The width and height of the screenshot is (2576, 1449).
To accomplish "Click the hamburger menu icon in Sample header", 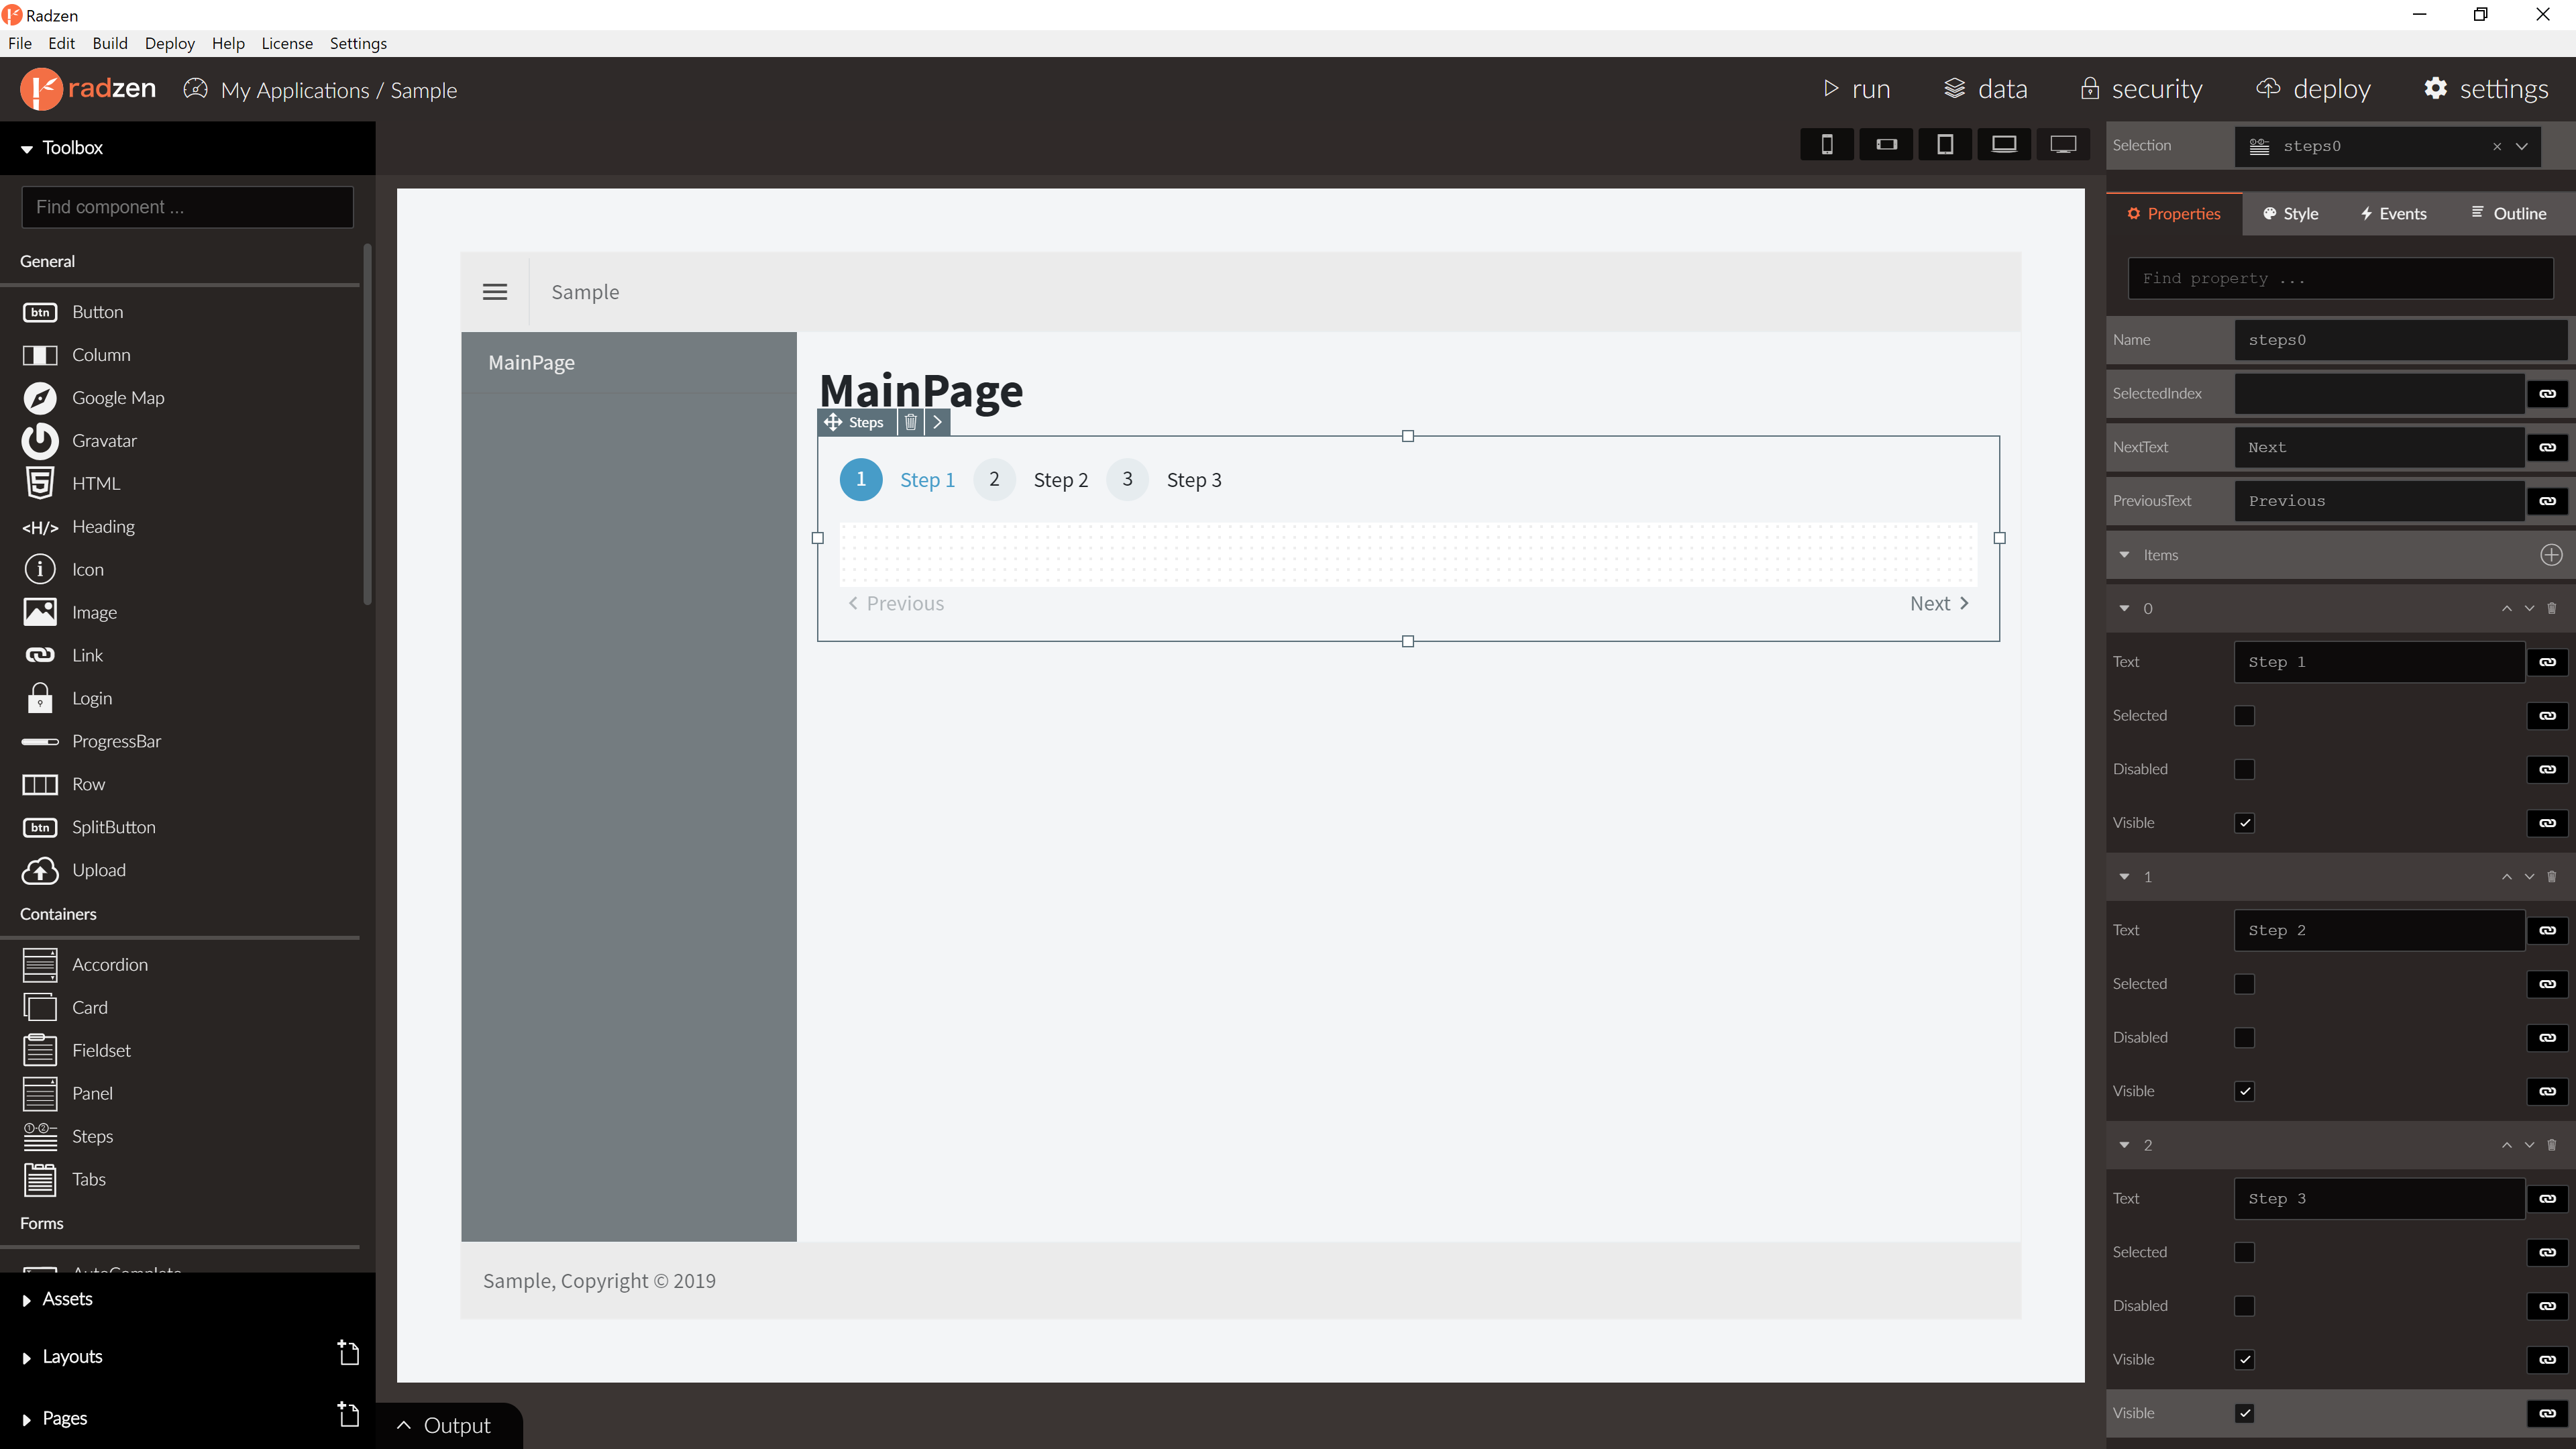I will pyautogui.click(x=495, y=292).
